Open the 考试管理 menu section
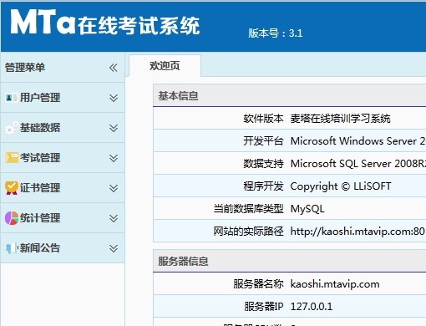426x326 pixels. point(63,158)
